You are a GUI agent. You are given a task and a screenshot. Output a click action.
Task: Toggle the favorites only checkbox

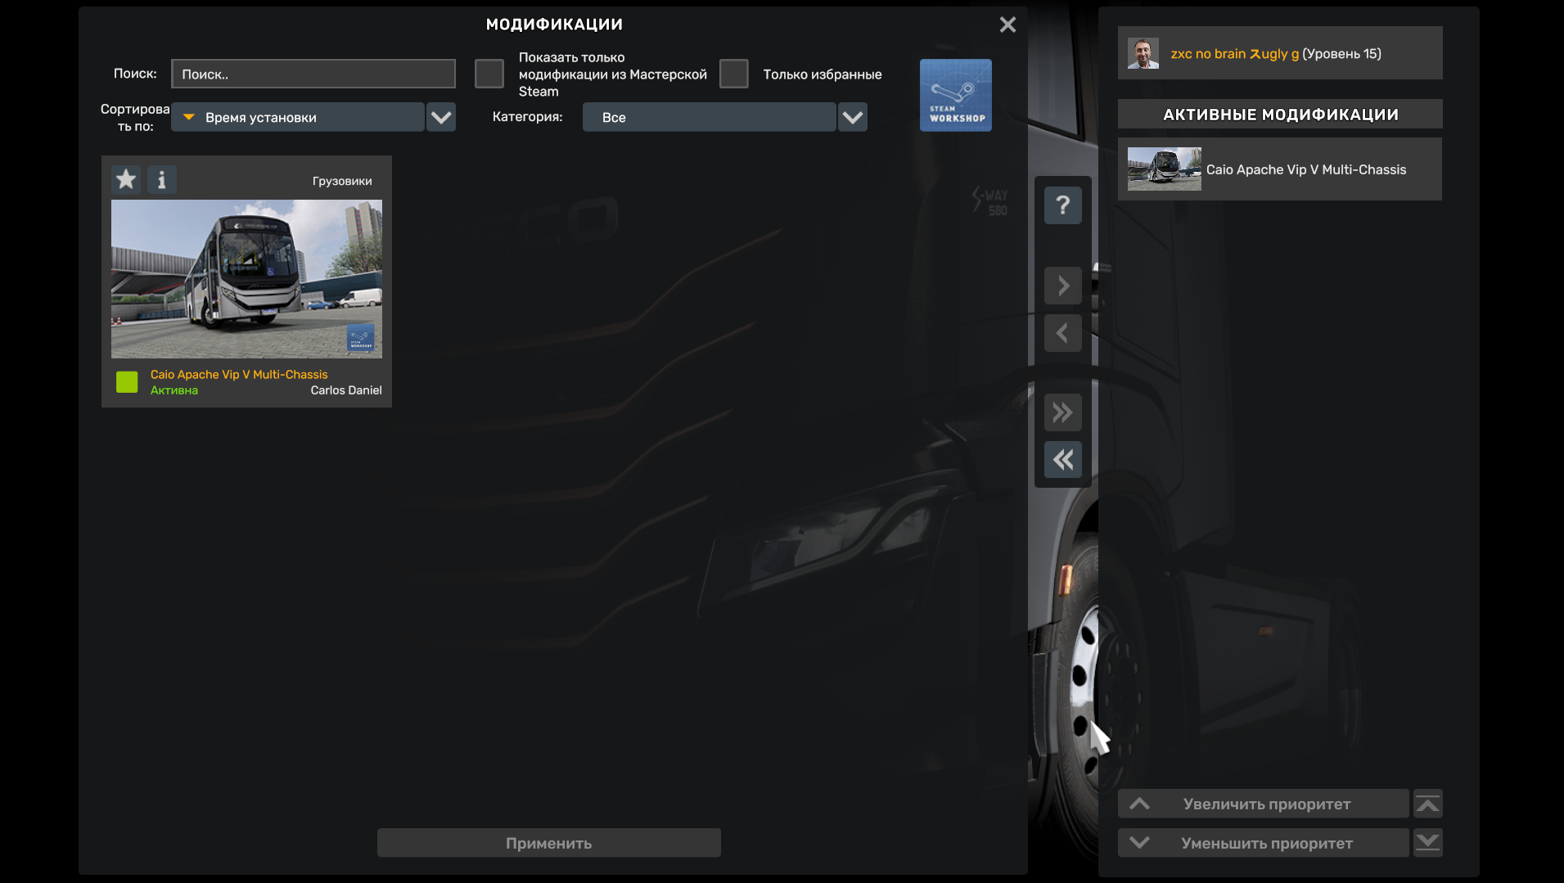click(x=733, y=74)
